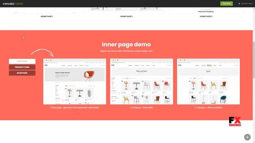Click the Home Page 2 label

click(126, 16)
